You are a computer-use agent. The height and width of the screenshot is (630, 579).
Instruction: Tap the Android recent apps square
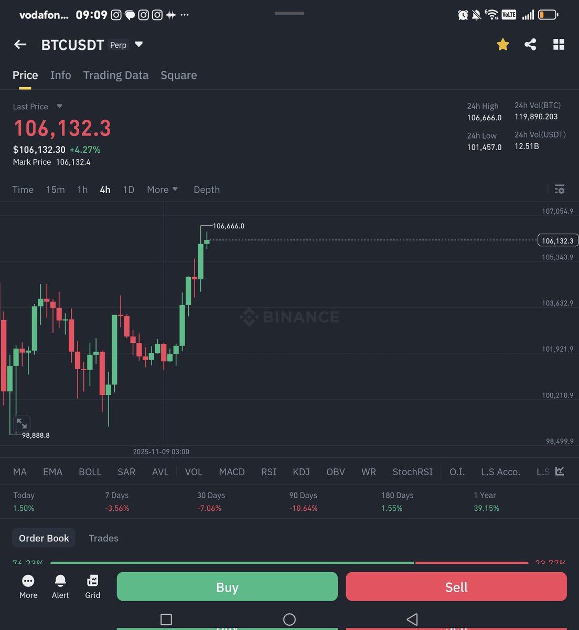(166, 619)
